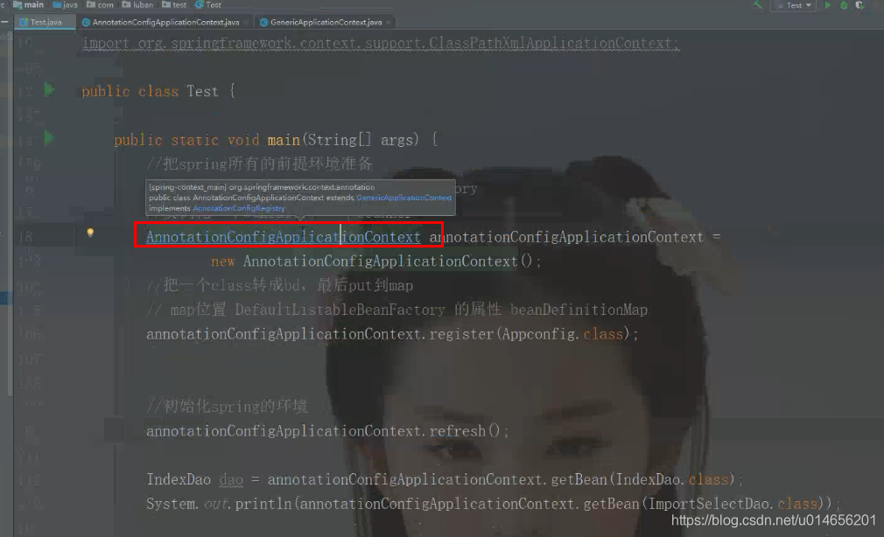
Task: Click the run gutter arrow beside main method
Action: click(49, 137)
